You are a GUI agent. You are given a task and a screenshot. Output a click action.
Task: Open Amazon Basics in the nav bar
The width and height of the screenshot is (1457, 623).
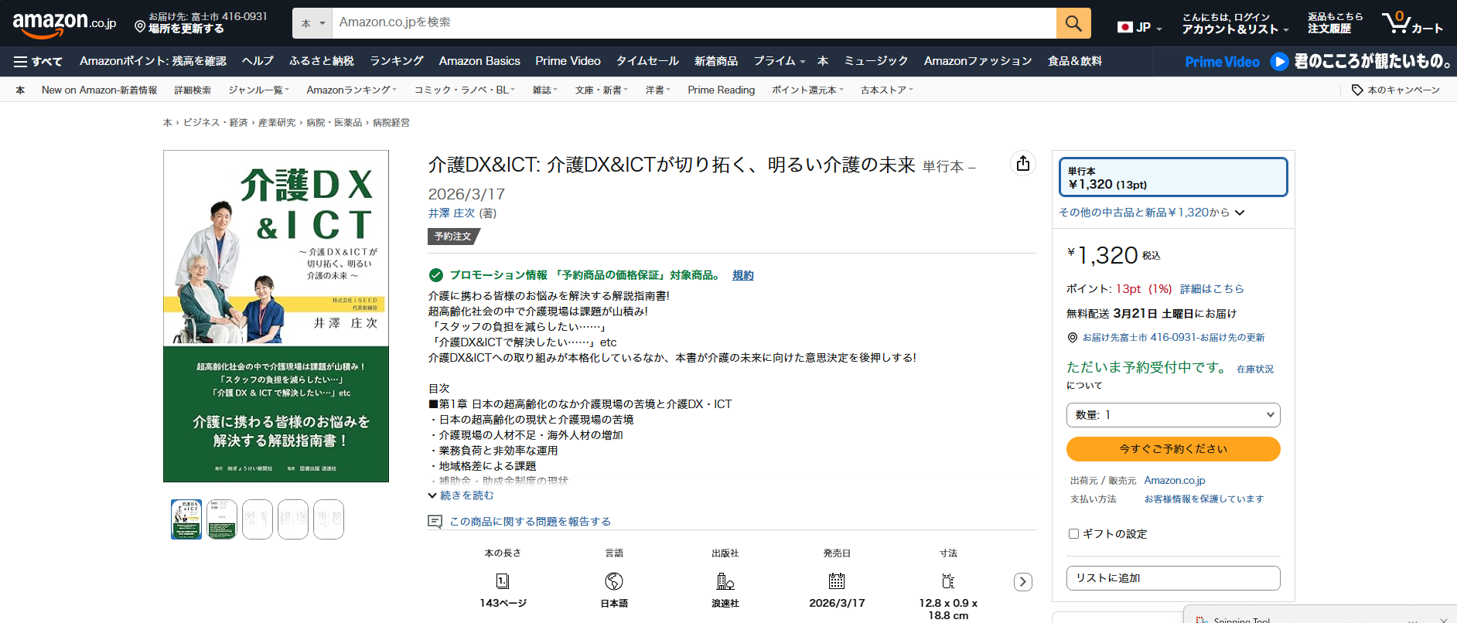coord(479,61)
